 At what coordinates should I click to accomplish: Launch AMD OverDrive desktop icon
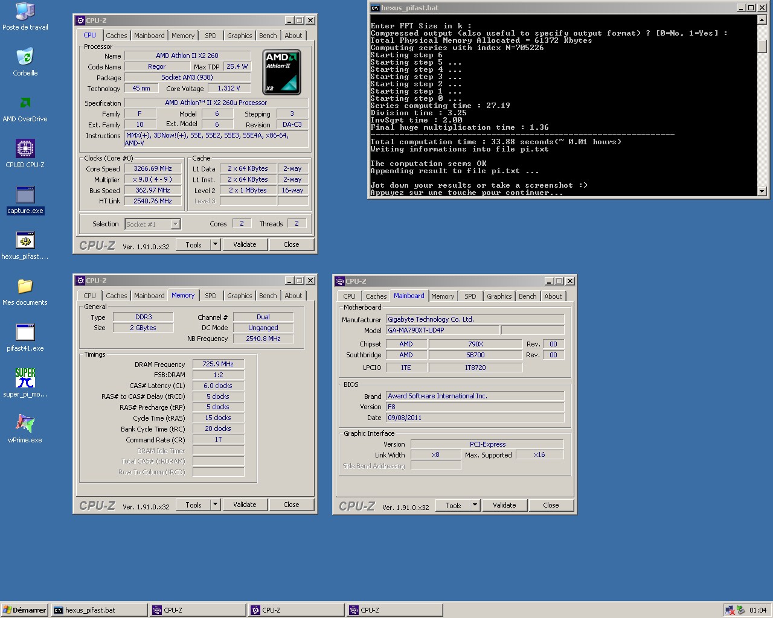[x=25, y=107]
